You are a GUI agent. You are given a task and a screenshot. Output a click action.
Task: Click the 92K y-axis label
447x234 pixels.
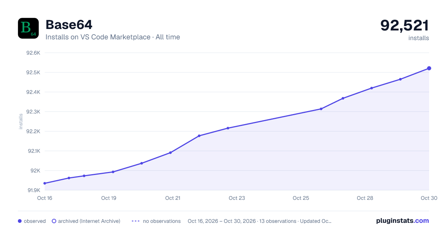pos(35,171)
